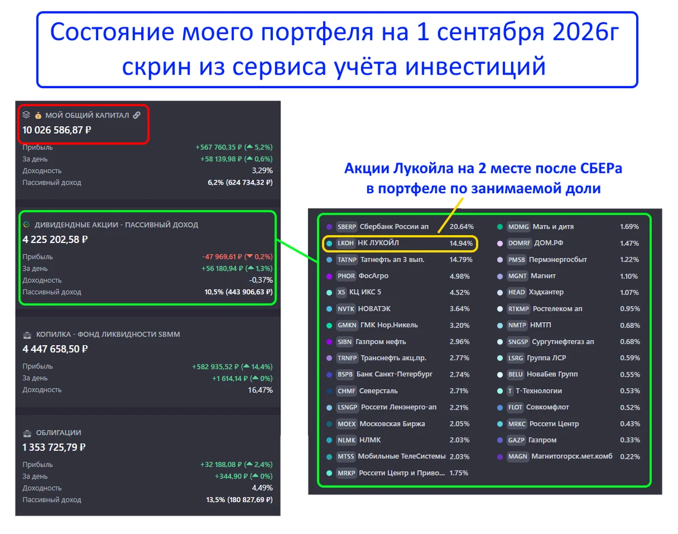Image resolution: width=678 pixels, height=534 pixels.
Task: Click the DOMRF ticker badge
Action: pyautogui.click(x=519, y=243)
